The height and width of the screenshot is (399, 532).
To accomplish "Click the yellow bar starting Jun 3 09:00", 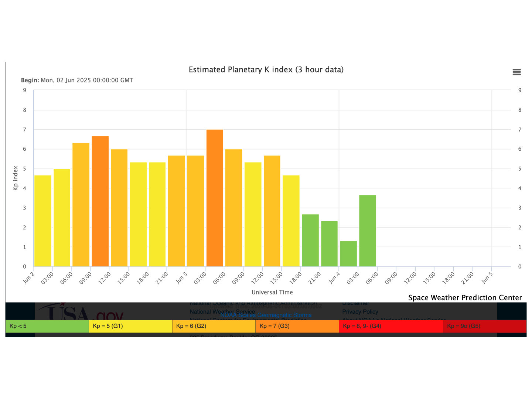I will (253, 214).
